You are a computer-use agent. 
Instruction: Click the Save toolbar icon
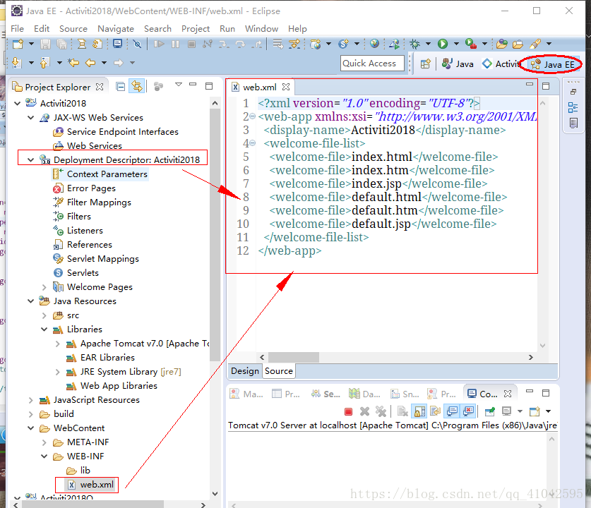coord(46,44)
